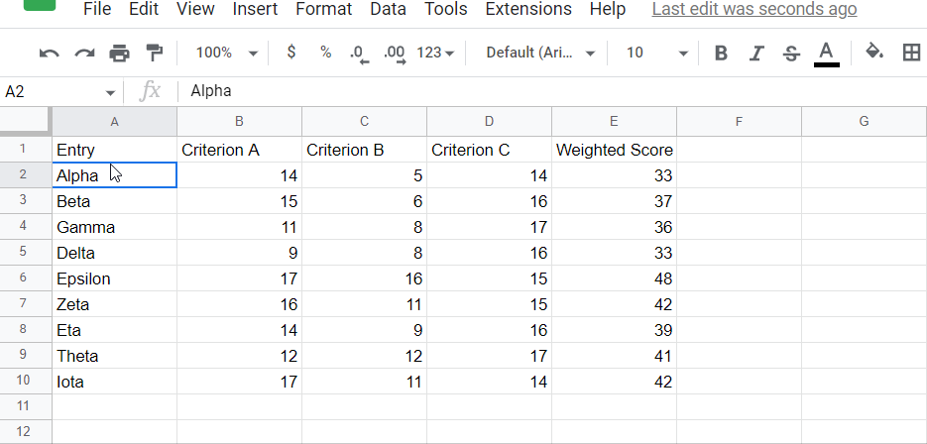Increase decimal places button
The width and height of the screenshot is (927, 444).
(x=394, y=53)
